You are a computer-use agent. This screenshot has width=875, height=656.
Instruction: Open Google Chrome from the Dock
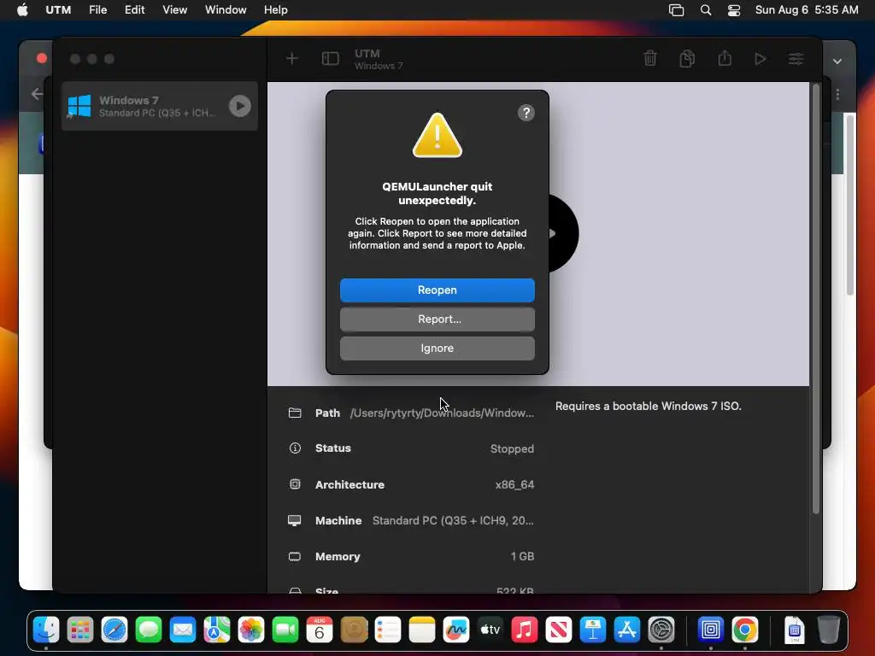tap(745, 630)
